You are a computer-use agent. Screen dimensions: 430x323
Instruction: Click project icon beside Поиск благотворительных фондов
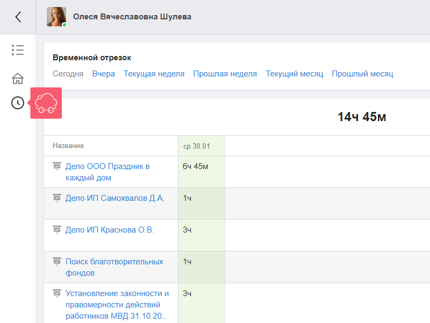57,261
